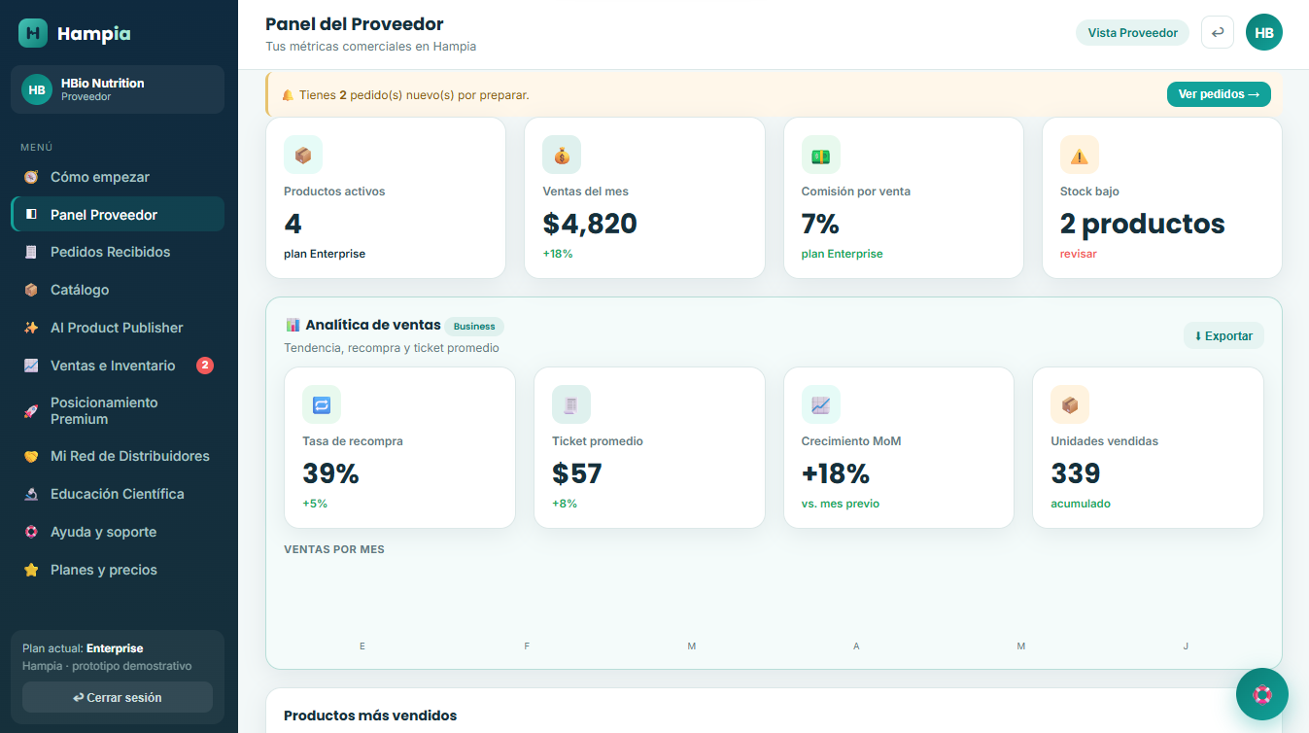Open Ayuda y soporte menu item
1309x733 pixels.
118,532
